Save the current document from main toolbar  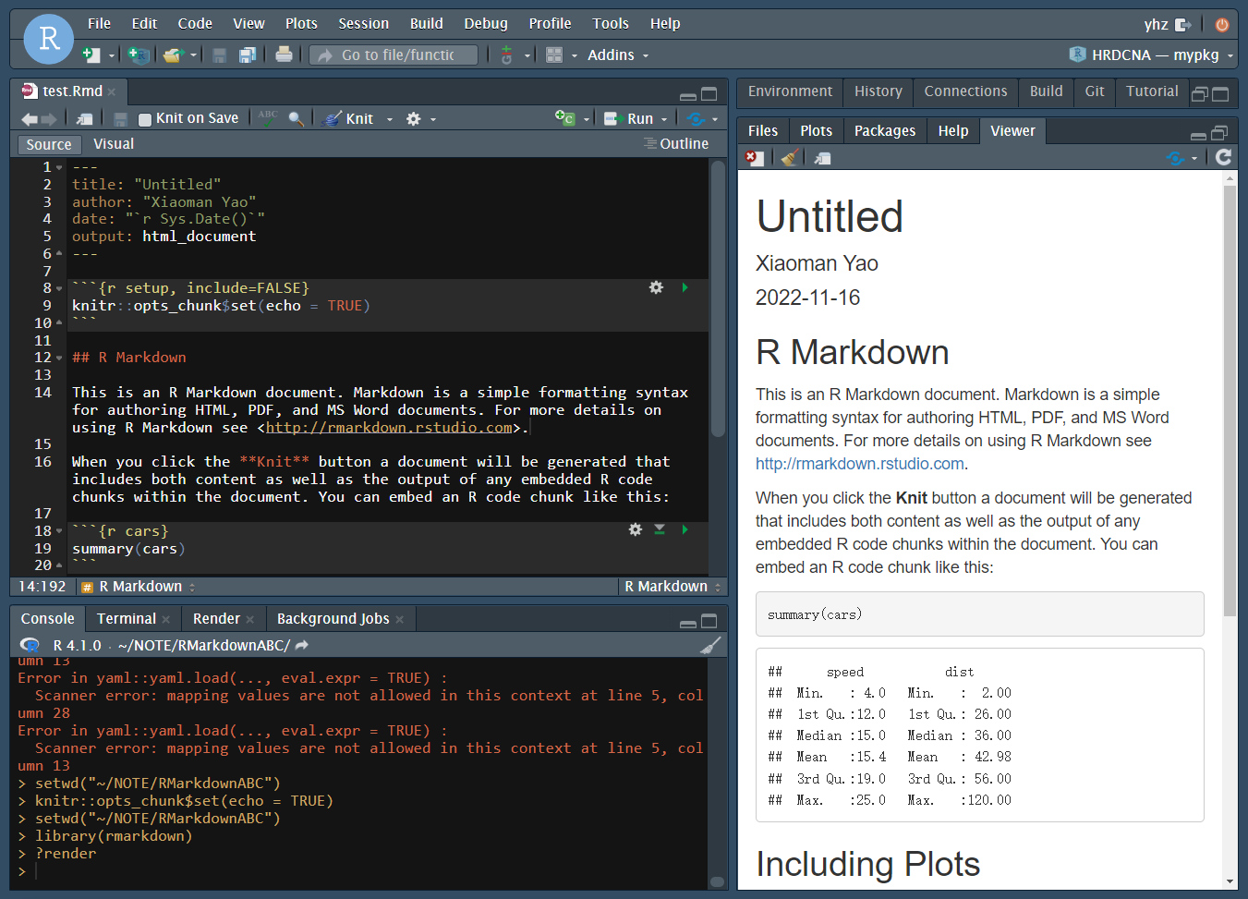click(x=219, y=55)
